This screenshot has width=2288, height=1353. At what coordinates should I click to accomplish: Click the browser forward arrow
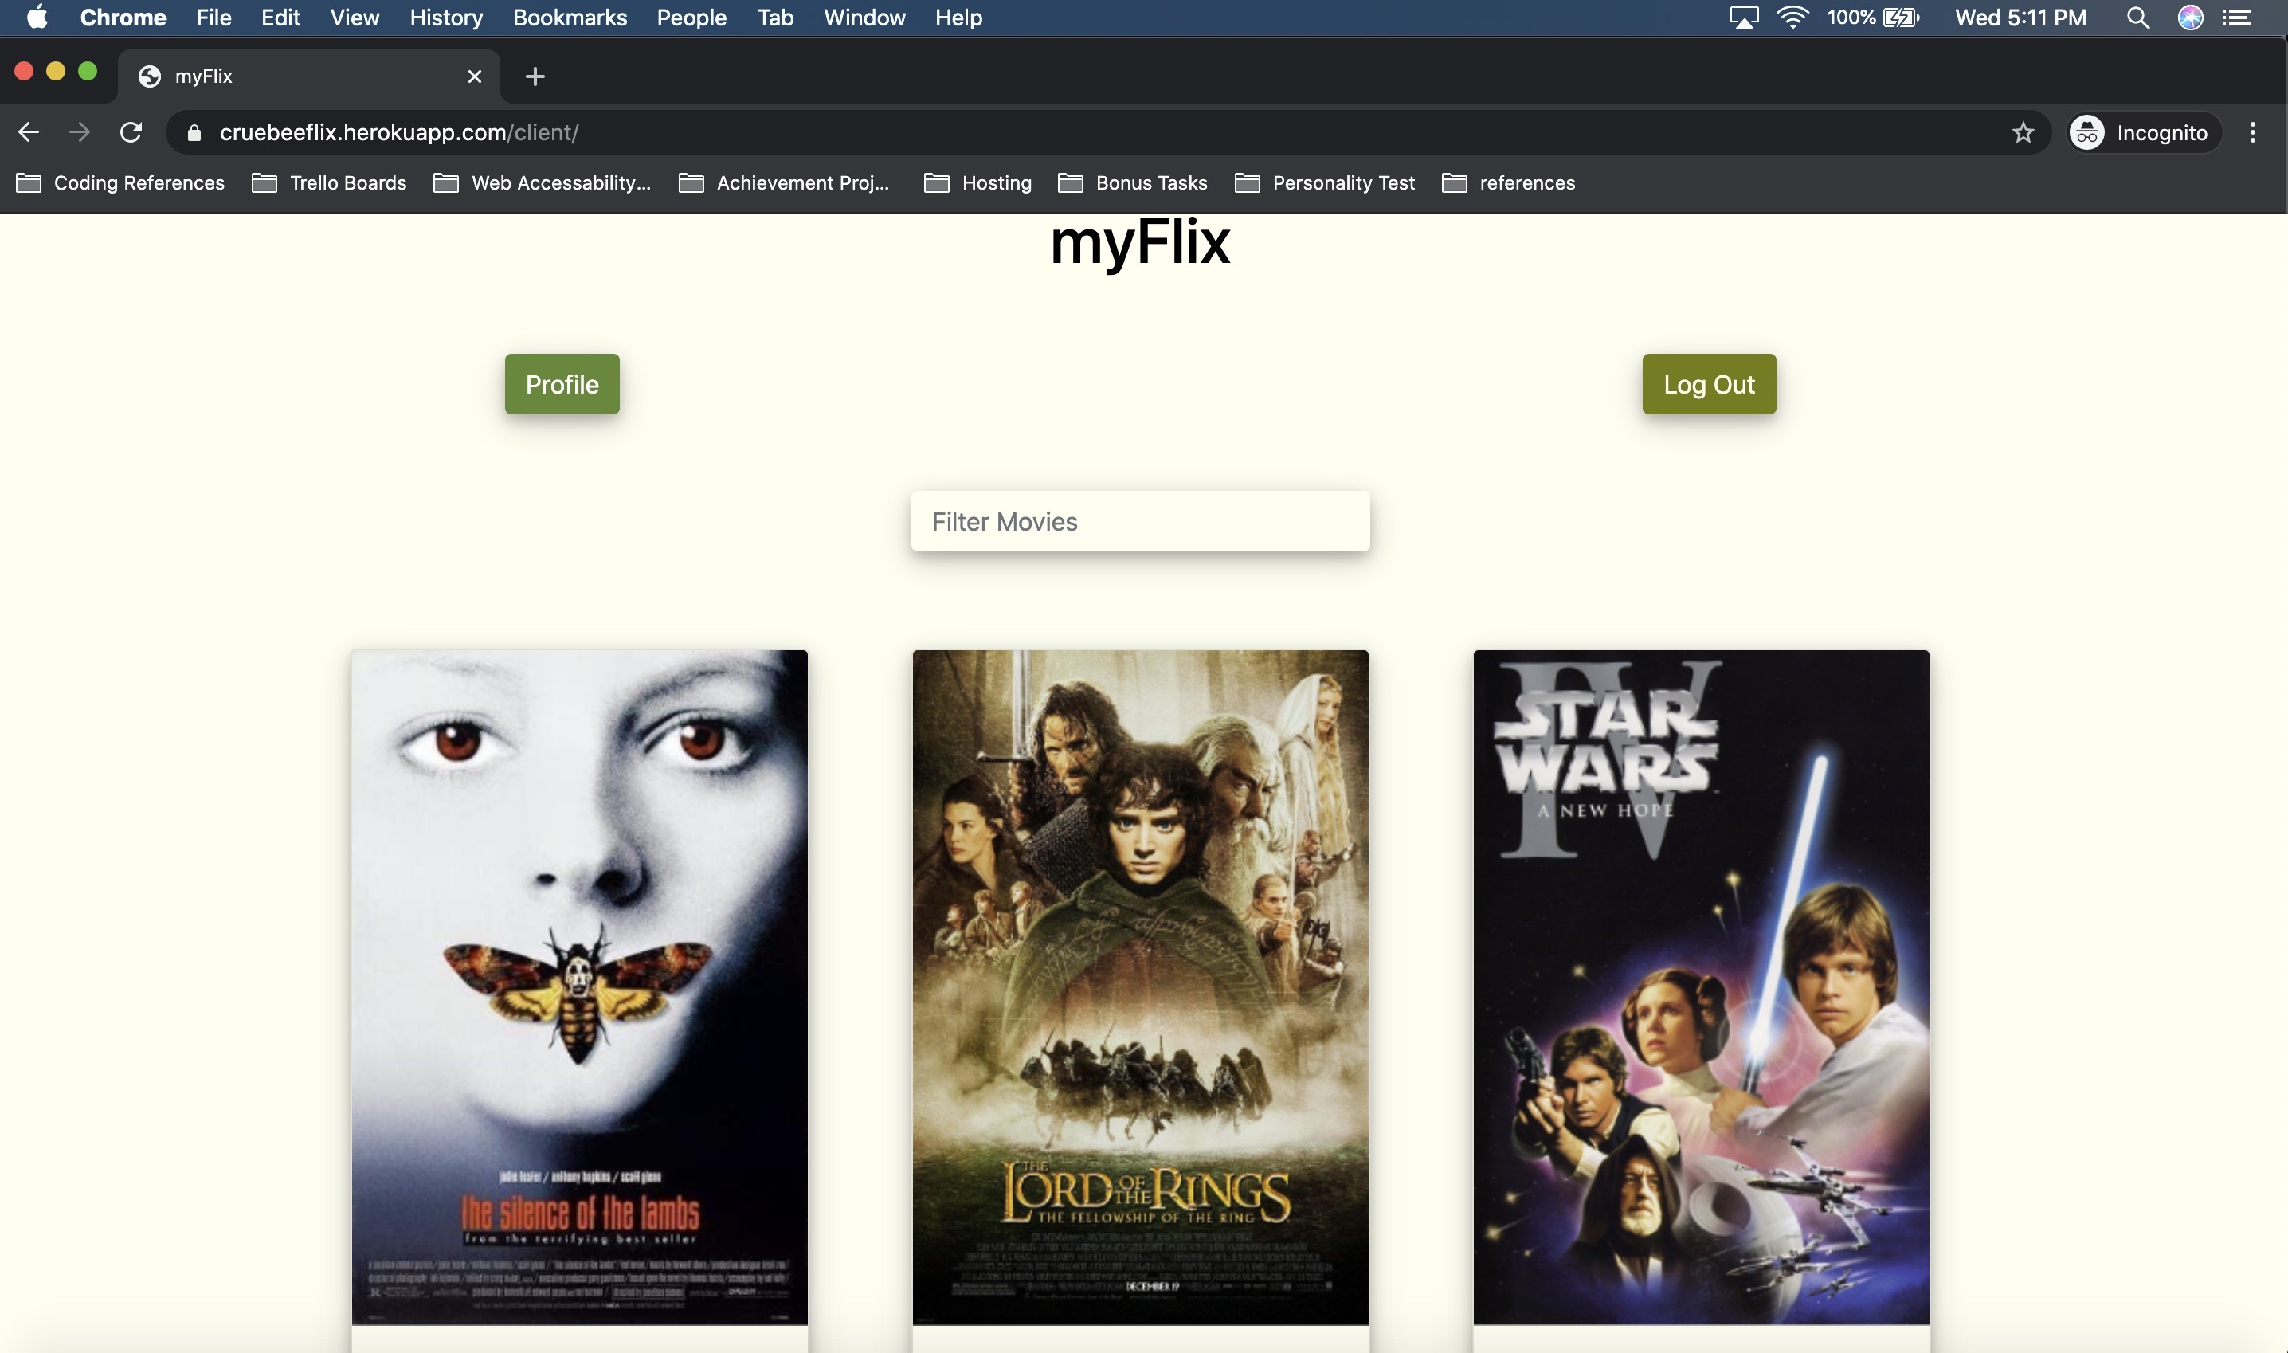click(80, 132)
